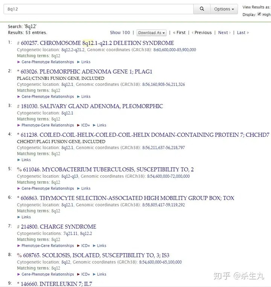Image resolution: width=271 pixels, height=287 pixels.
Task: Open entry 606863 TOX
Action: (x=127, y=198)
